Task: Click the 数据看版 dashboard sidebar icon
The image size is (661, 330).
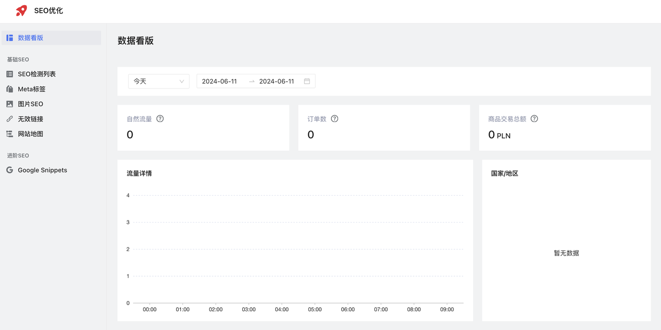Action: click(x=10, y=38)
